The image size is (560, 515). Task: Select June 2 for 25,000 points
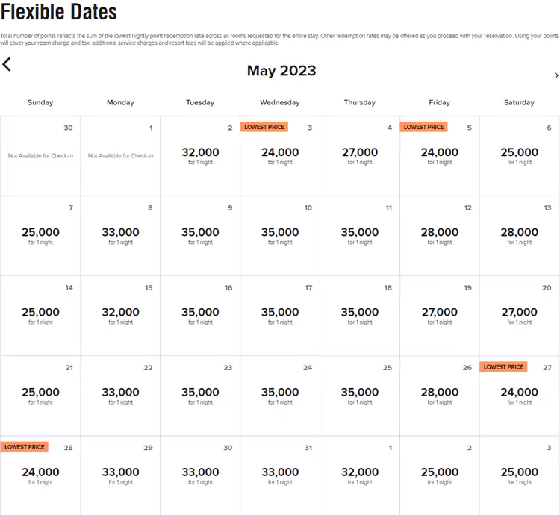pos(439,475)
